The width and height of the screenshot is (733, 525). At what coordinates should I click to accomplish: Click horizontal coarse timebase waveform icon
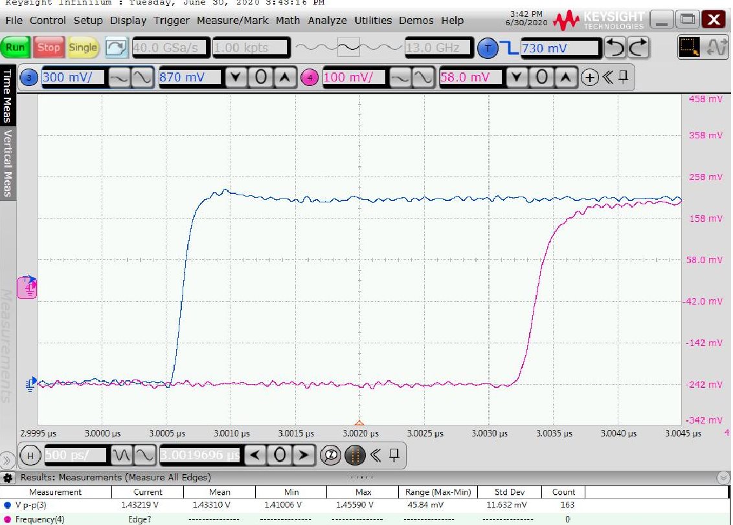tap(122, 455)
